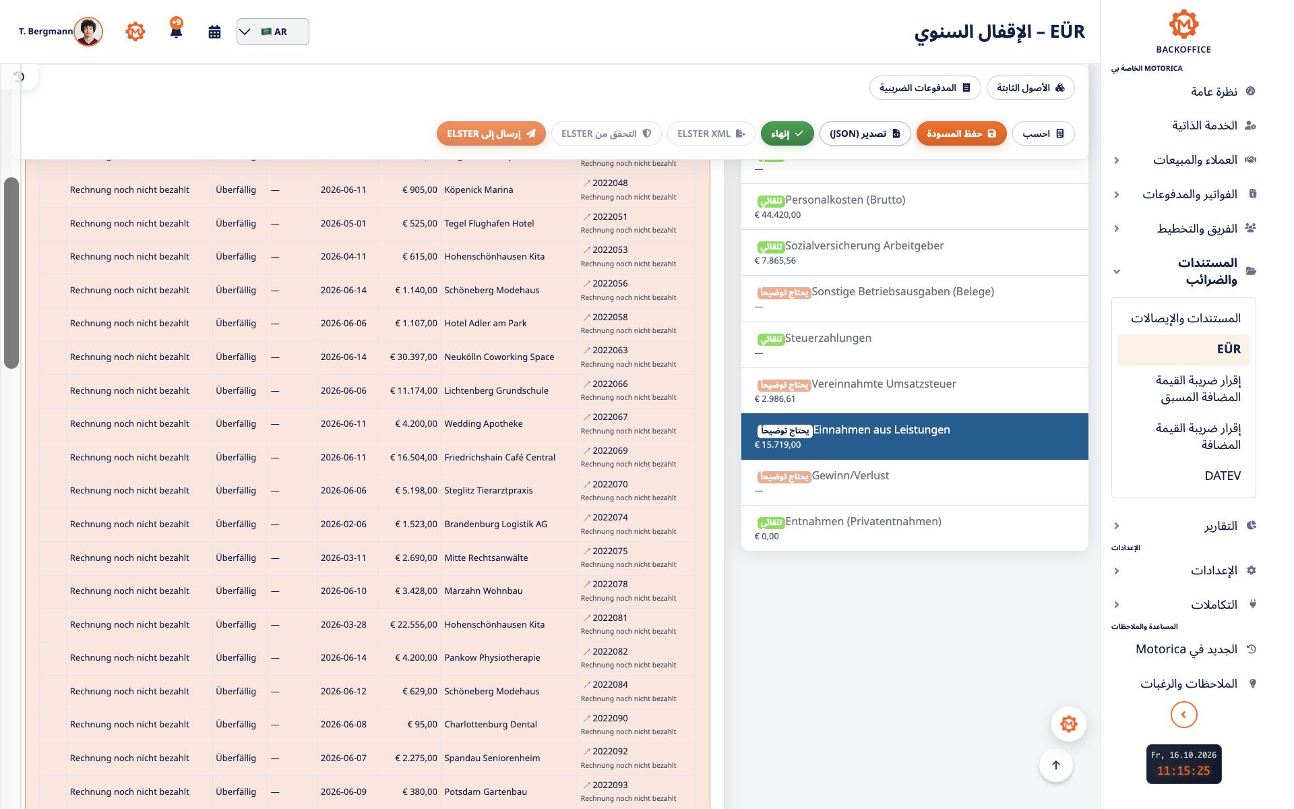Screen dimensions: 1294x809
Task: Select the Personalkosten (Brutto) row
Action: (x=915, y=206)
